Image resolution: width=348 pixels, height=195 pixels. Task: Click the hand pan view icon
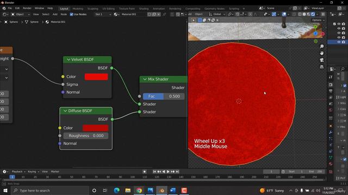point(321,53)
